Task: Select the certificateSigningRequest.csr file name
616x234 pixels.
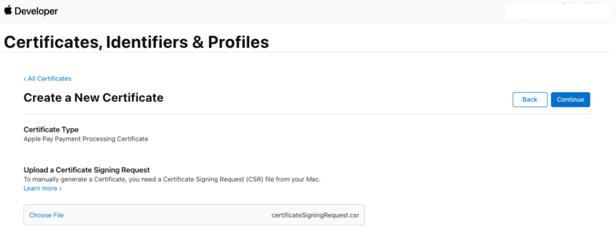Action: point(315,215)
